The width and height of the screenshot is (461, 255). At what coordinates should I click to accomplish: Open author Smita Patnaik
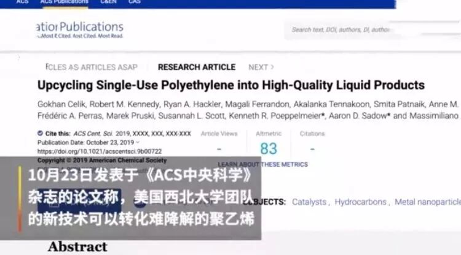[399, 104]
